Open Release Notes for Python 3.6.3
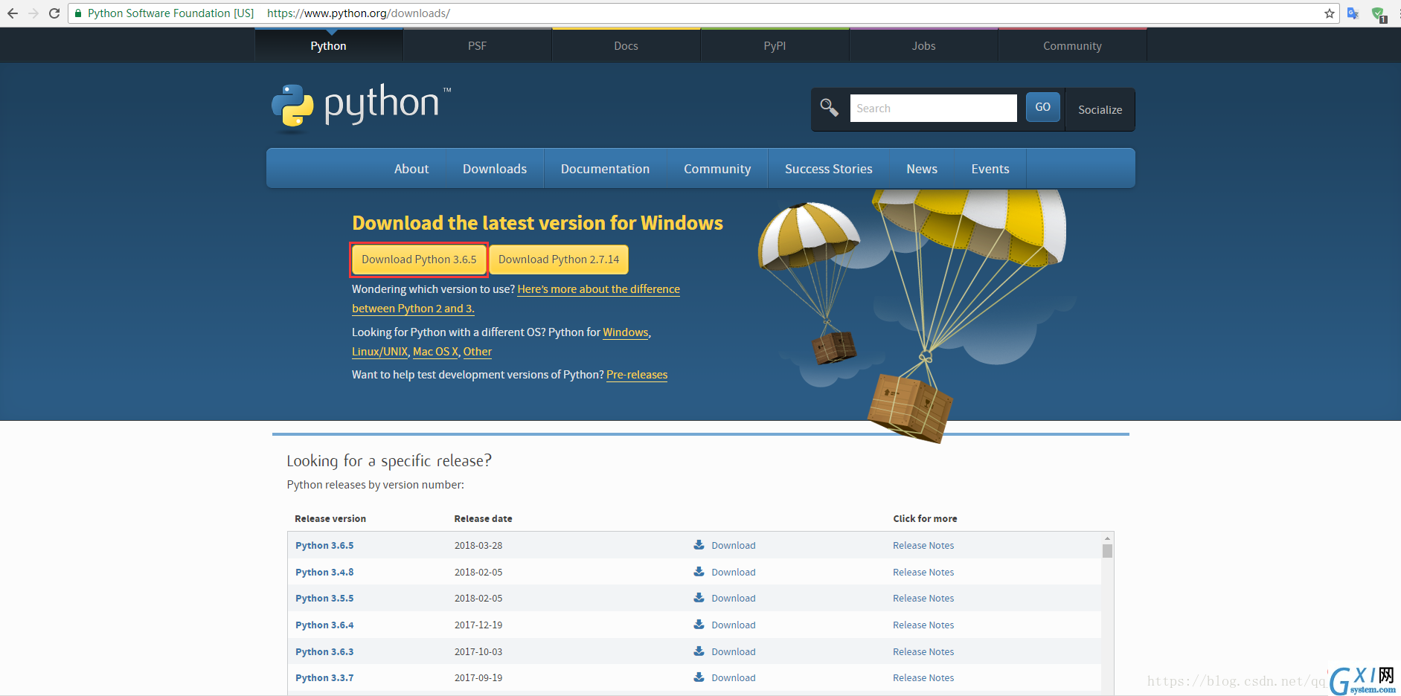 point(923,651)
